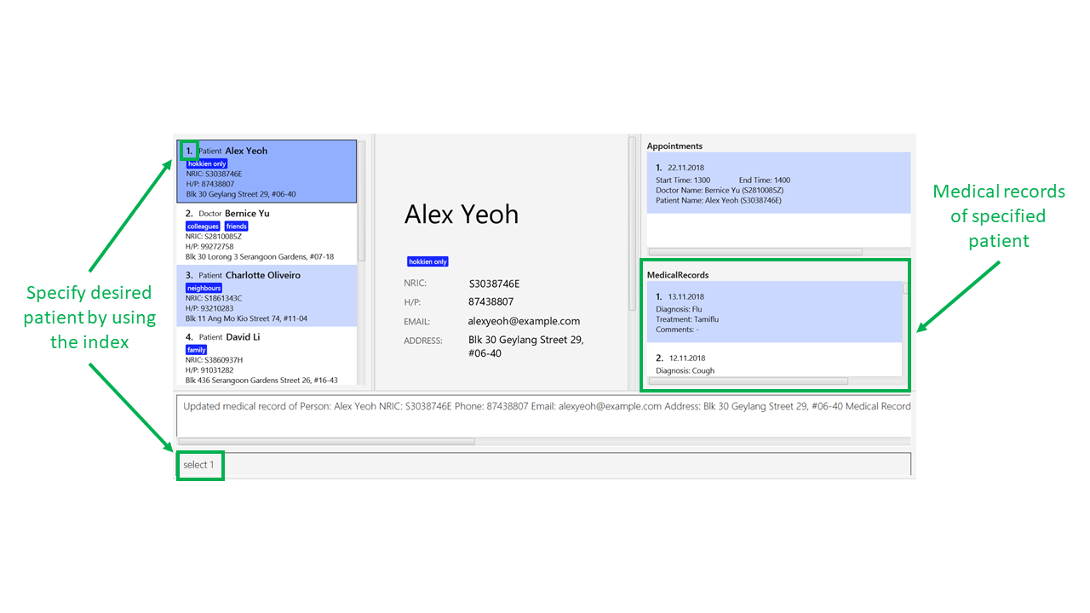Click the large Alex Yeoh name heading
This screenshot has width=1090, height=613.
pyautogui.click(x=462, y=214)
